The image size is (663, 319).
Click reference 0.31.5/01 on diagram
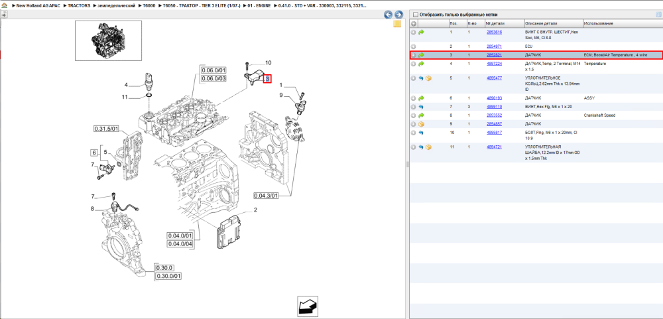point(107,128)
